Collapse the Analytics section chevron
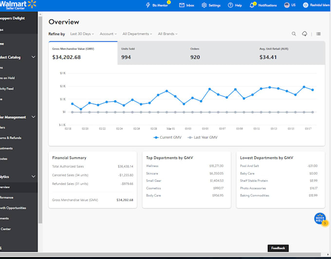 tap(34, 176)
